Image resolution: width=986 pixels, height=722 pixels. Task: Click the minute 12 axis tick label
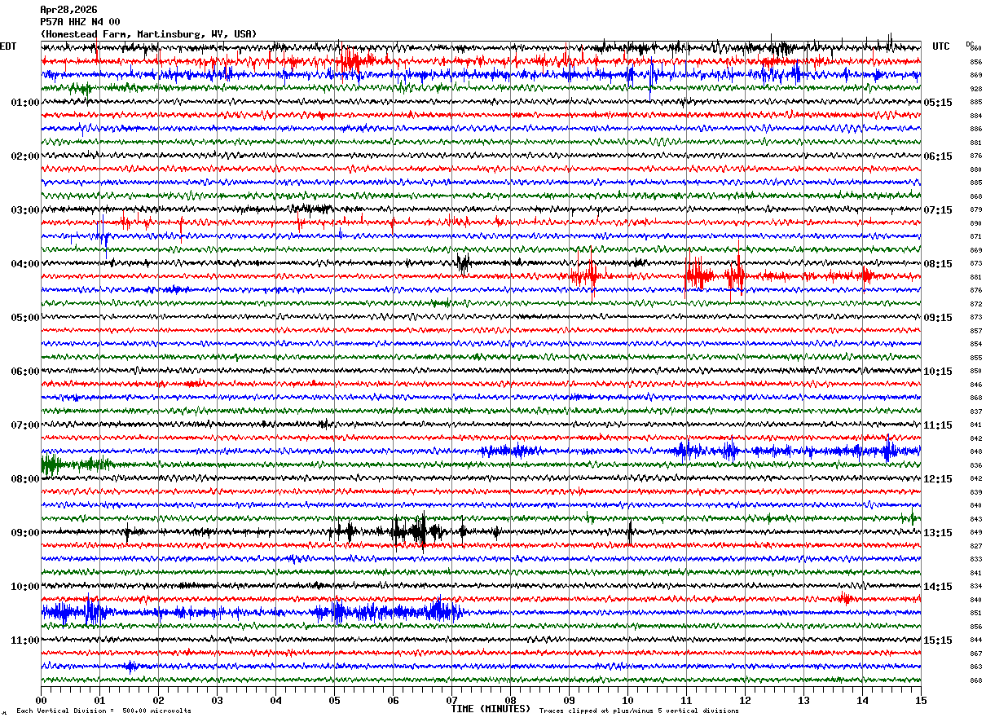[745, 700]
